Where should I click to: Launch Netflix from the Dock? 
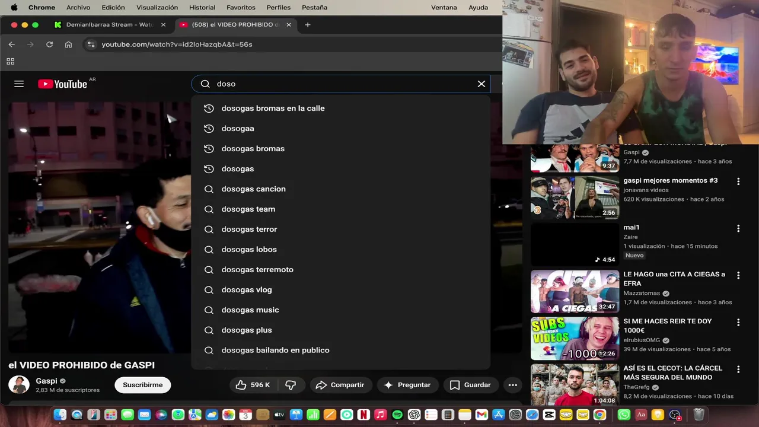pos(363,415)
